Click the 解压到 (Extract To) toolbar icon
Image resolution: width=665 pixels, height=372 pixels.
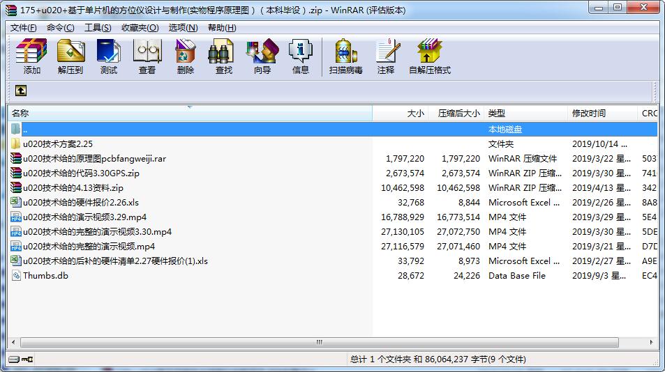70,51
